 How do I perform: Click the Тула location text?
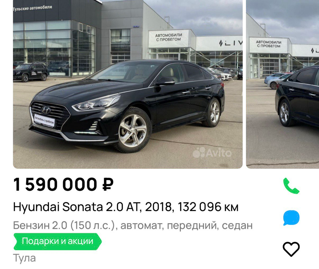pos(24,258)
